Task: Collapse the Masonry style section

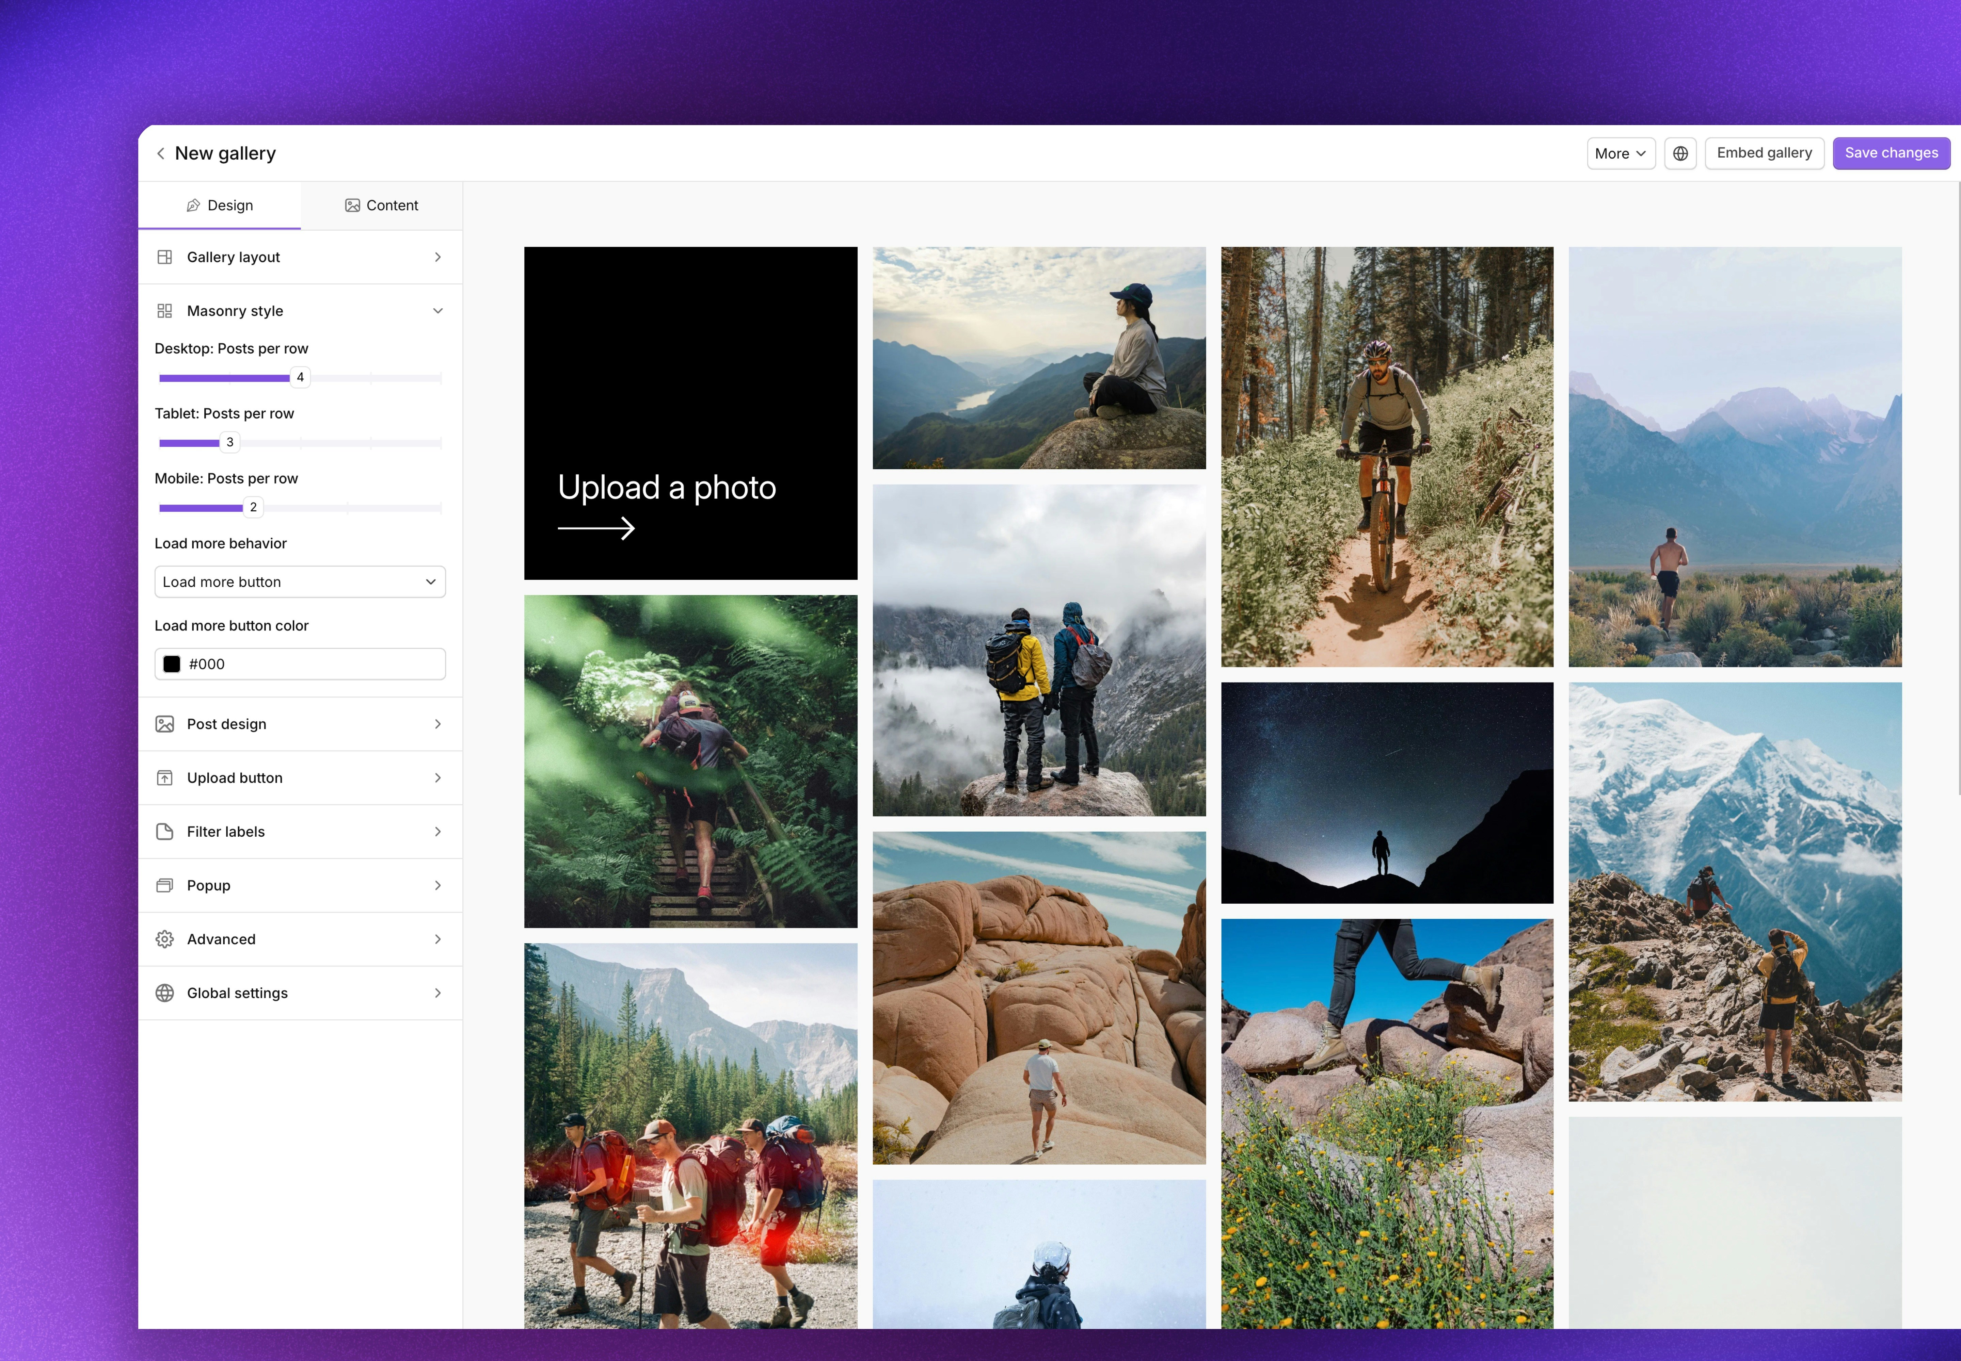Action: pos(438,310)
